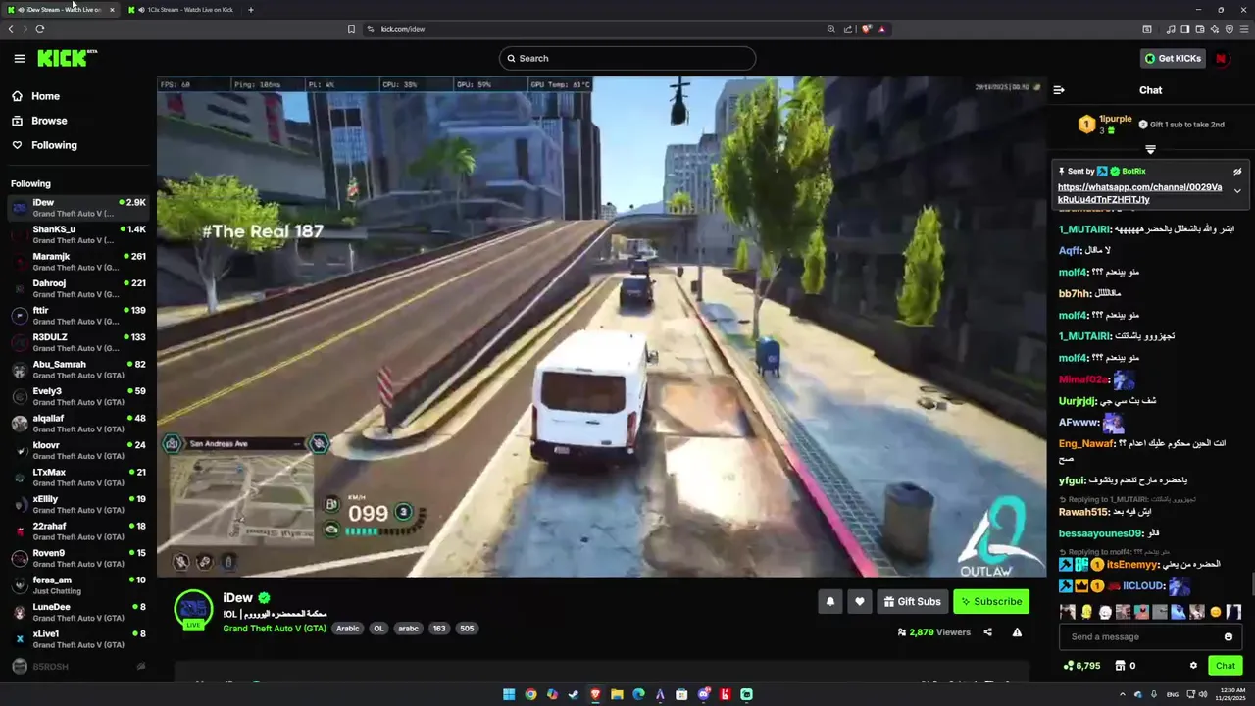Image resolution: width=1255 pixels, height=706 pixels.
Task: Bookmark the page in address bar
Action: click(351, 29)
